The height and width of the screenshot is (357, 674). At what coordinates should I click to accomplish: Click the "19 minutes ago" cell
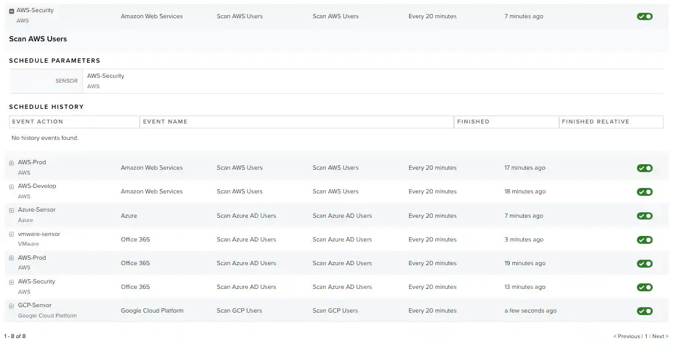pos(525,263)
